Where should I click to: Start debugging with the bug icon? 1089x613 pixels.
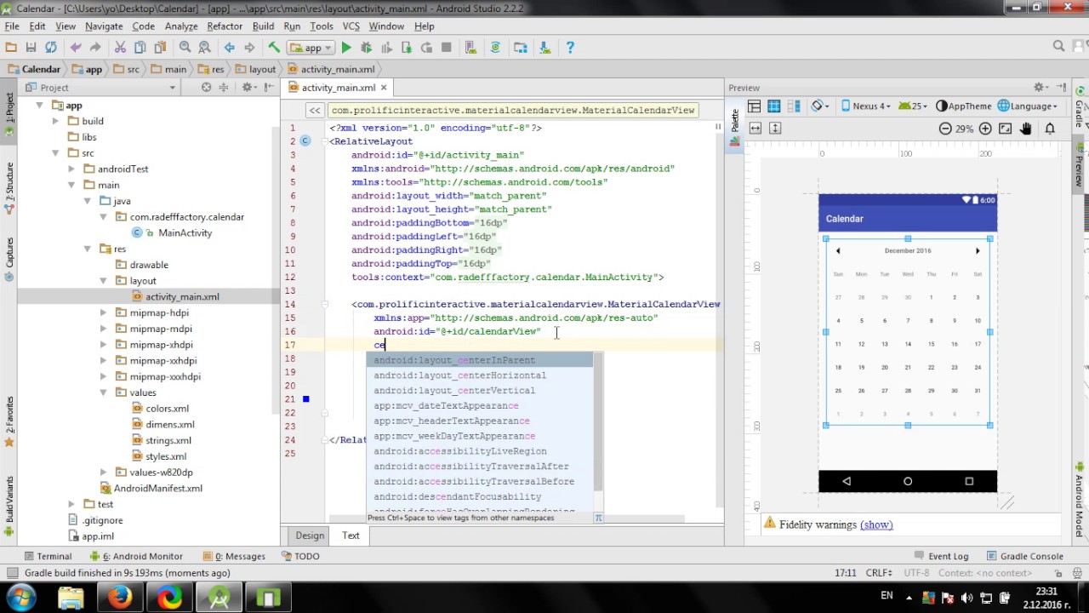tap(367, 48)
